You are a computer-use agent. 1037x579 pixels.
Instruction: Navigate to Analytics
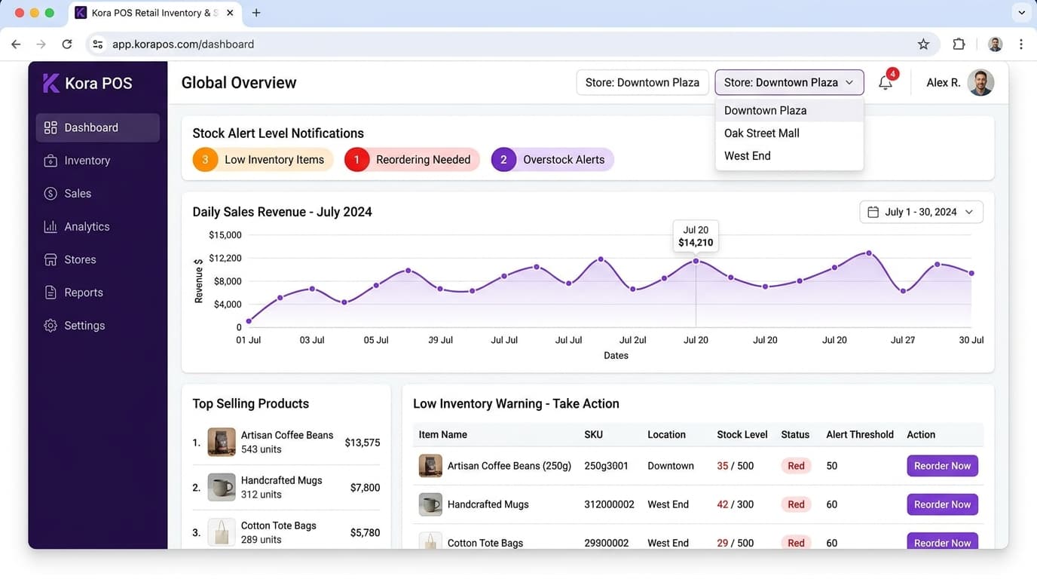(98, 227)
